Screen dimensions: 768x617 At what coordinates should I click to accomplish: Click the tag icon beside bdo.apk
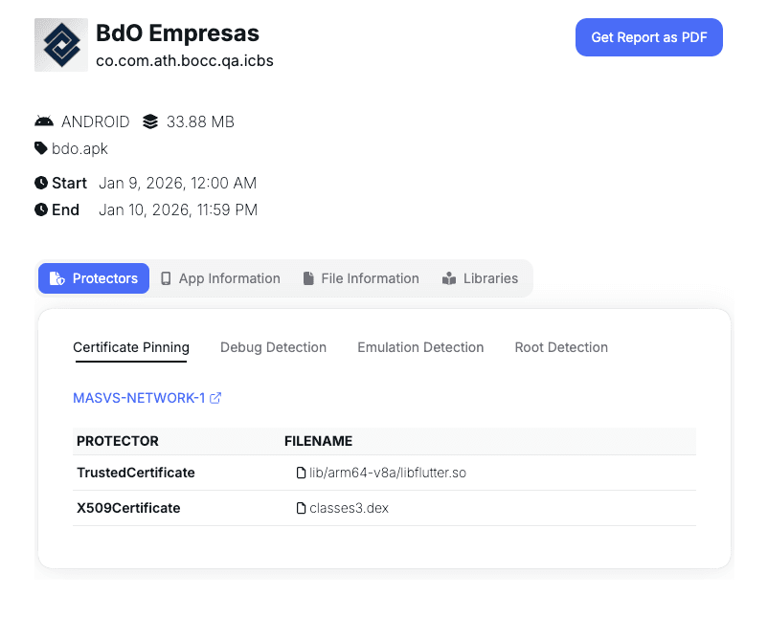point(41,148)
